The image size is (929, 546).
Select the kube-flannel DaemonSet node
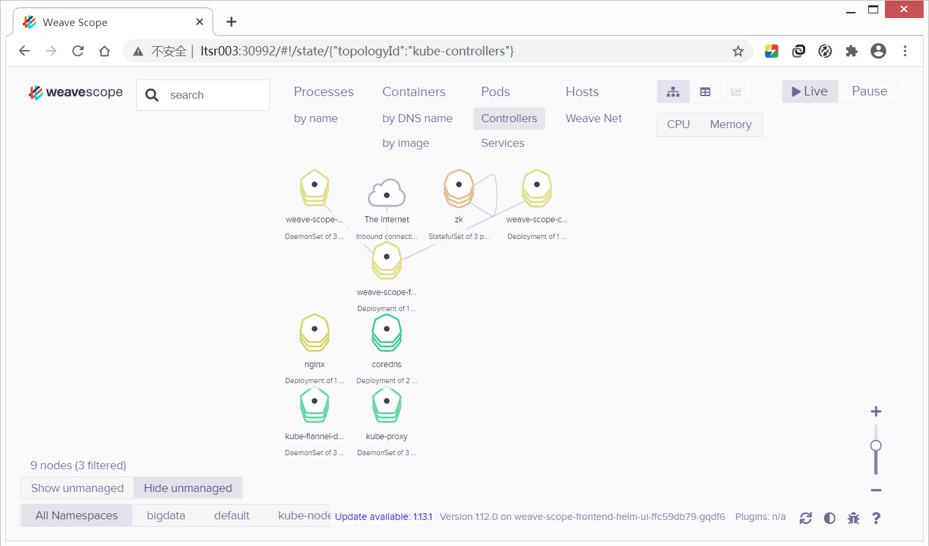[315, 404]
